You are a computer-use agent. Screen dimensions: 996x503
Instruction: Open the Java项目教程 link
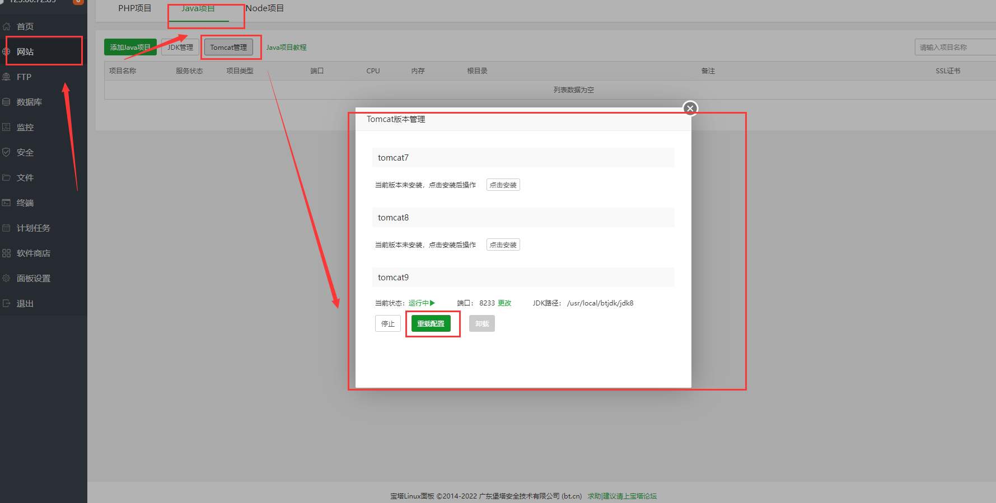pos(286,48)
